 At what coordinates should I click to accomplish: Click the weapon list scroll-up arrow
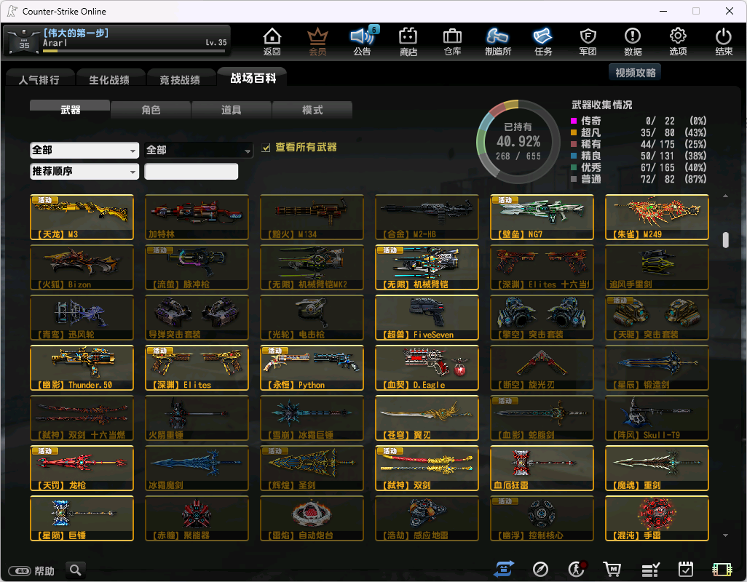(x=725, y=196)
